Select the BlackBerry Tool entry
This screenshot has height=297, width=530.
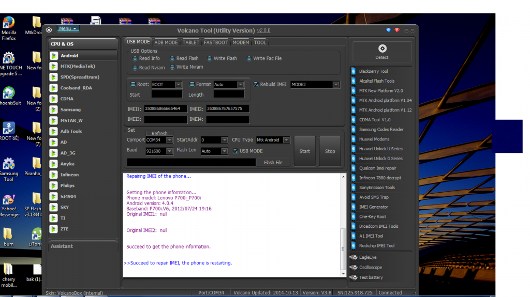[x=373, y=71]
